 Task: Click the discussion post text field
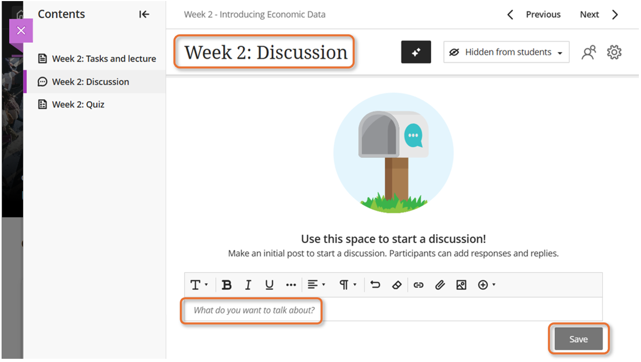pos(393,310)
